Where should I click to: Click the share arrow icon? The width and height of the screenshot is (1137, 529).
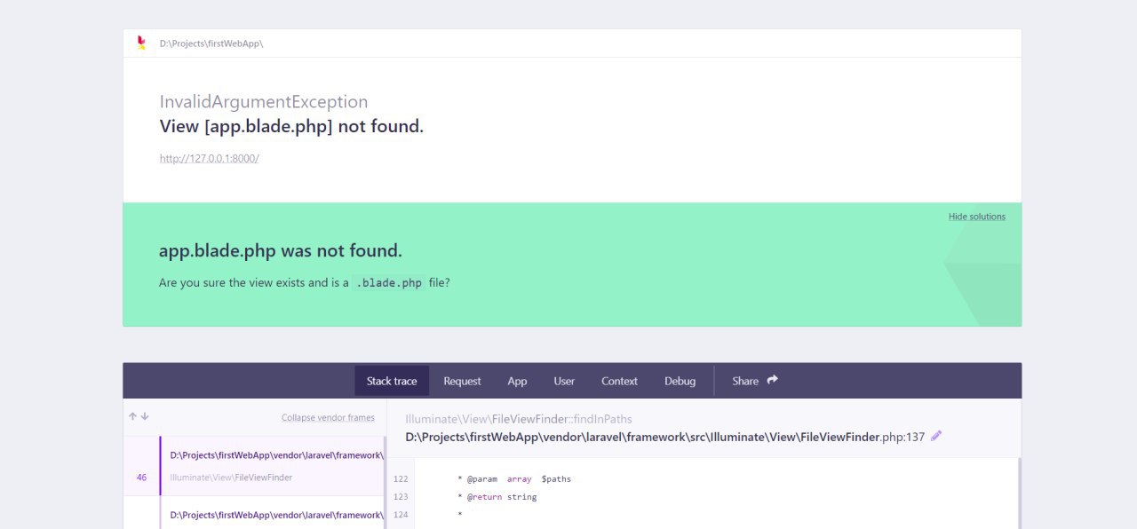click(772, 380)
